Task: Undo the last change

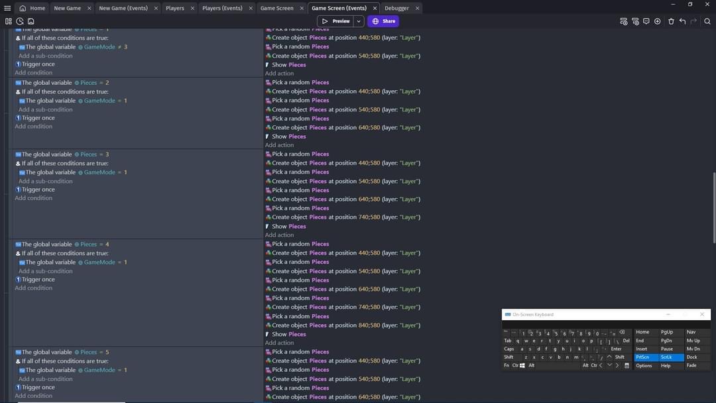Action: click(683, 21)
